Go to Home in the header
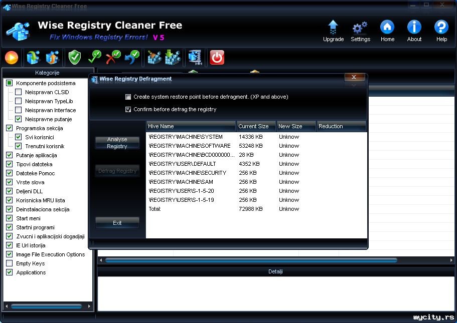The height and width of the screenshot is (323, 457). 387,31
